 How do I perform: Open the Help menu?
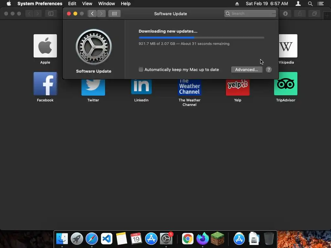[x=126, y=4]
